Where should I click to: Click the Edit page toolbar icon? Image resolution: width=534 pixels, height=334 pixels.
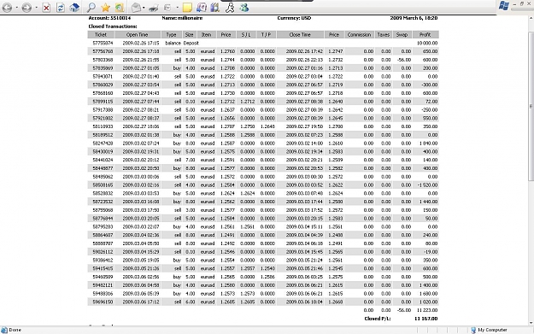(x=167, y=8)
